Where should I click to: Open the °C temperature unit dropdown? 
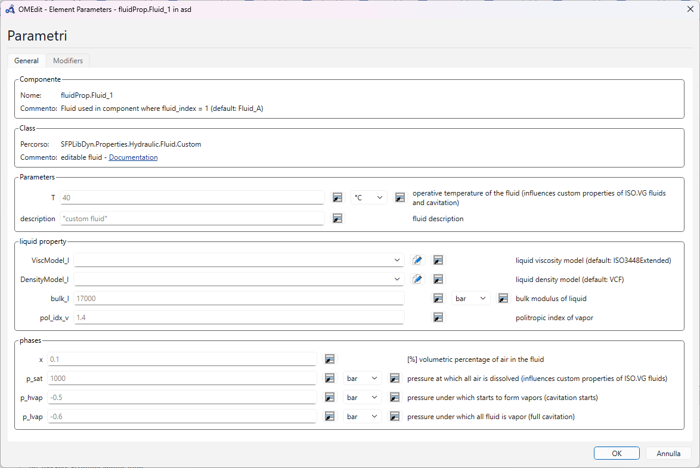coord(368,197)
